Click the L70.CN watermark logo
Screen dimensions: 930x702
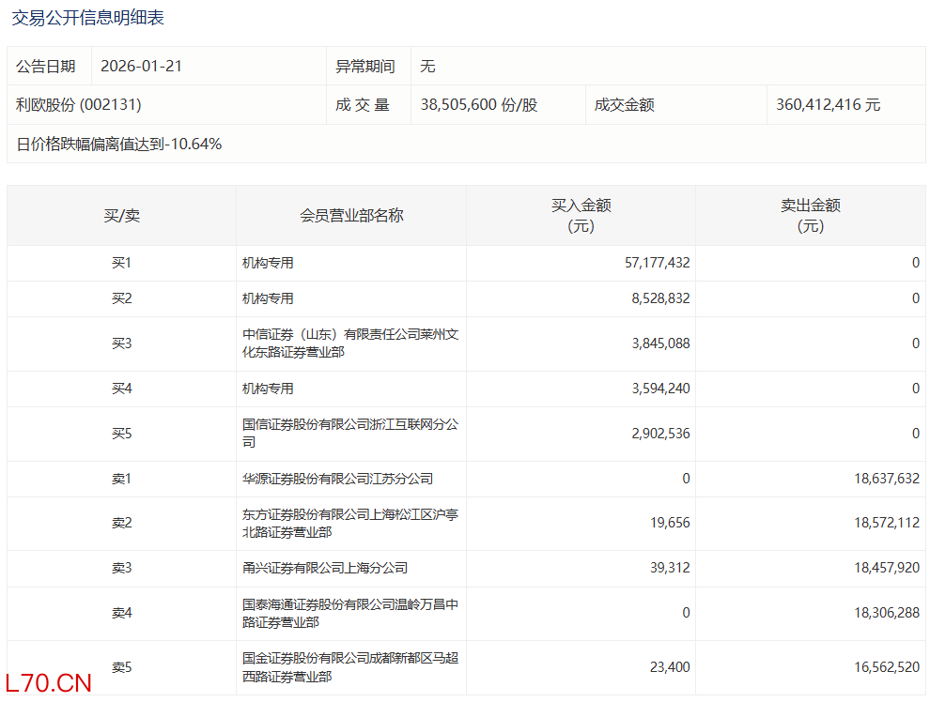coord(48,683)
